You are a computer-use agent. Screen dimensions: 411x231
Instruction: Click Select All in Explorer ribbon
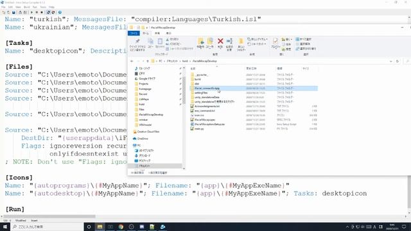[304, 39]
